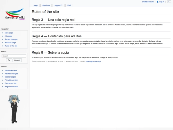
Task: Open All pages link
Action: pyautogui.click(x=8, y=36)
